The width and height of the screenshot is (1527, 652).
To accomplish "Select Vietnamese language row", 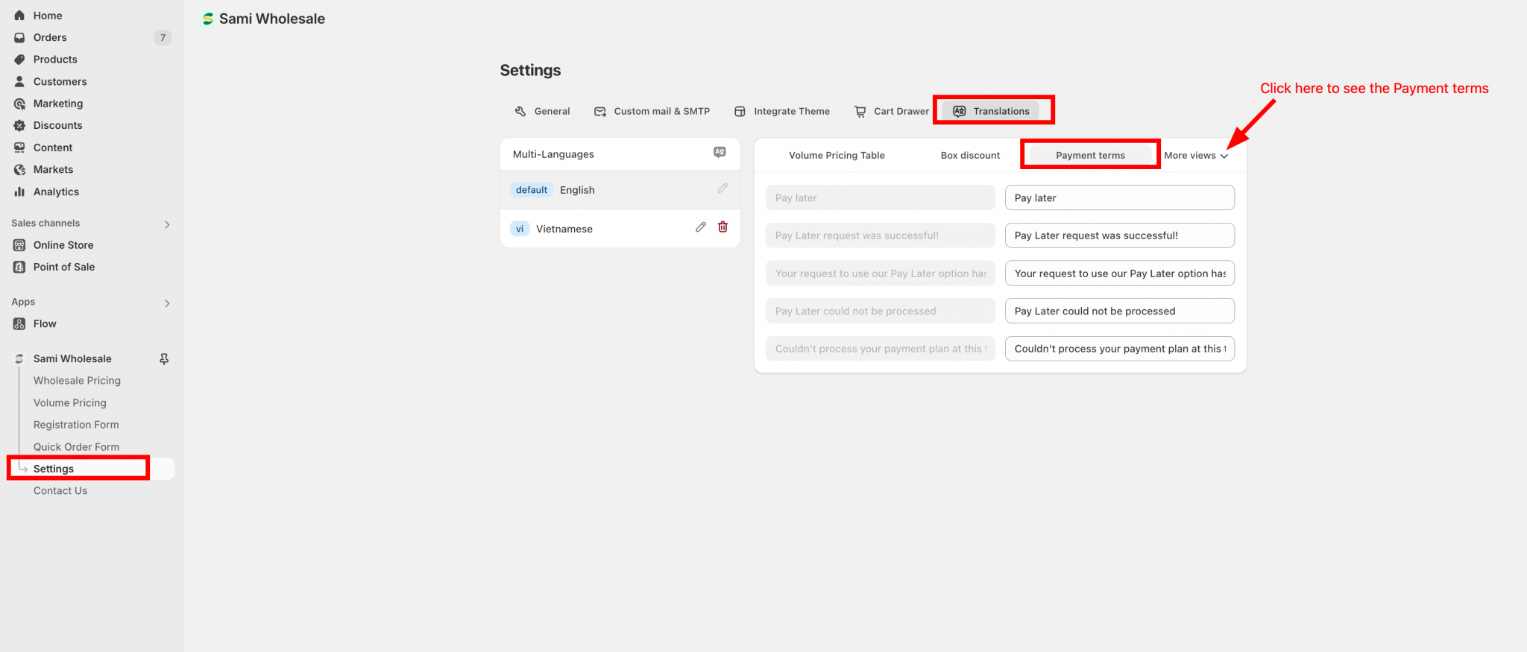I will [564, 229].
